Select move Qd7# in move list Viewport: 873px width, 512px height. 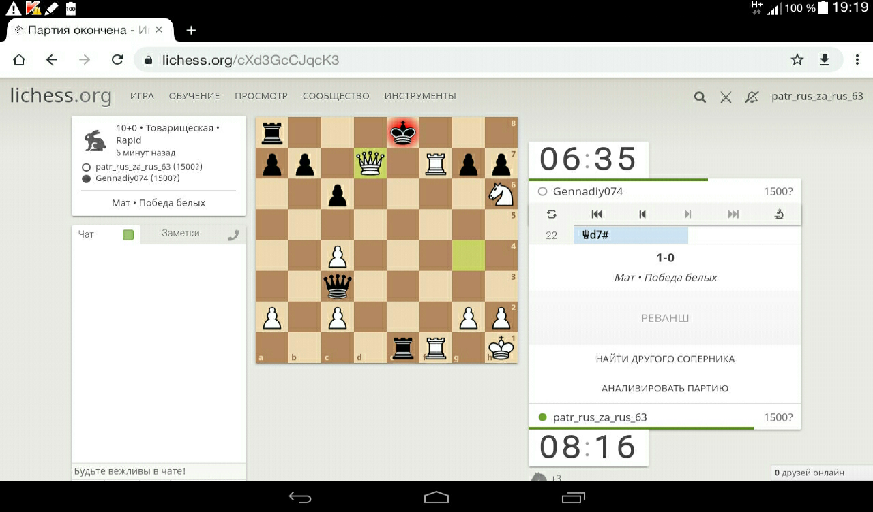coord(631,235)
